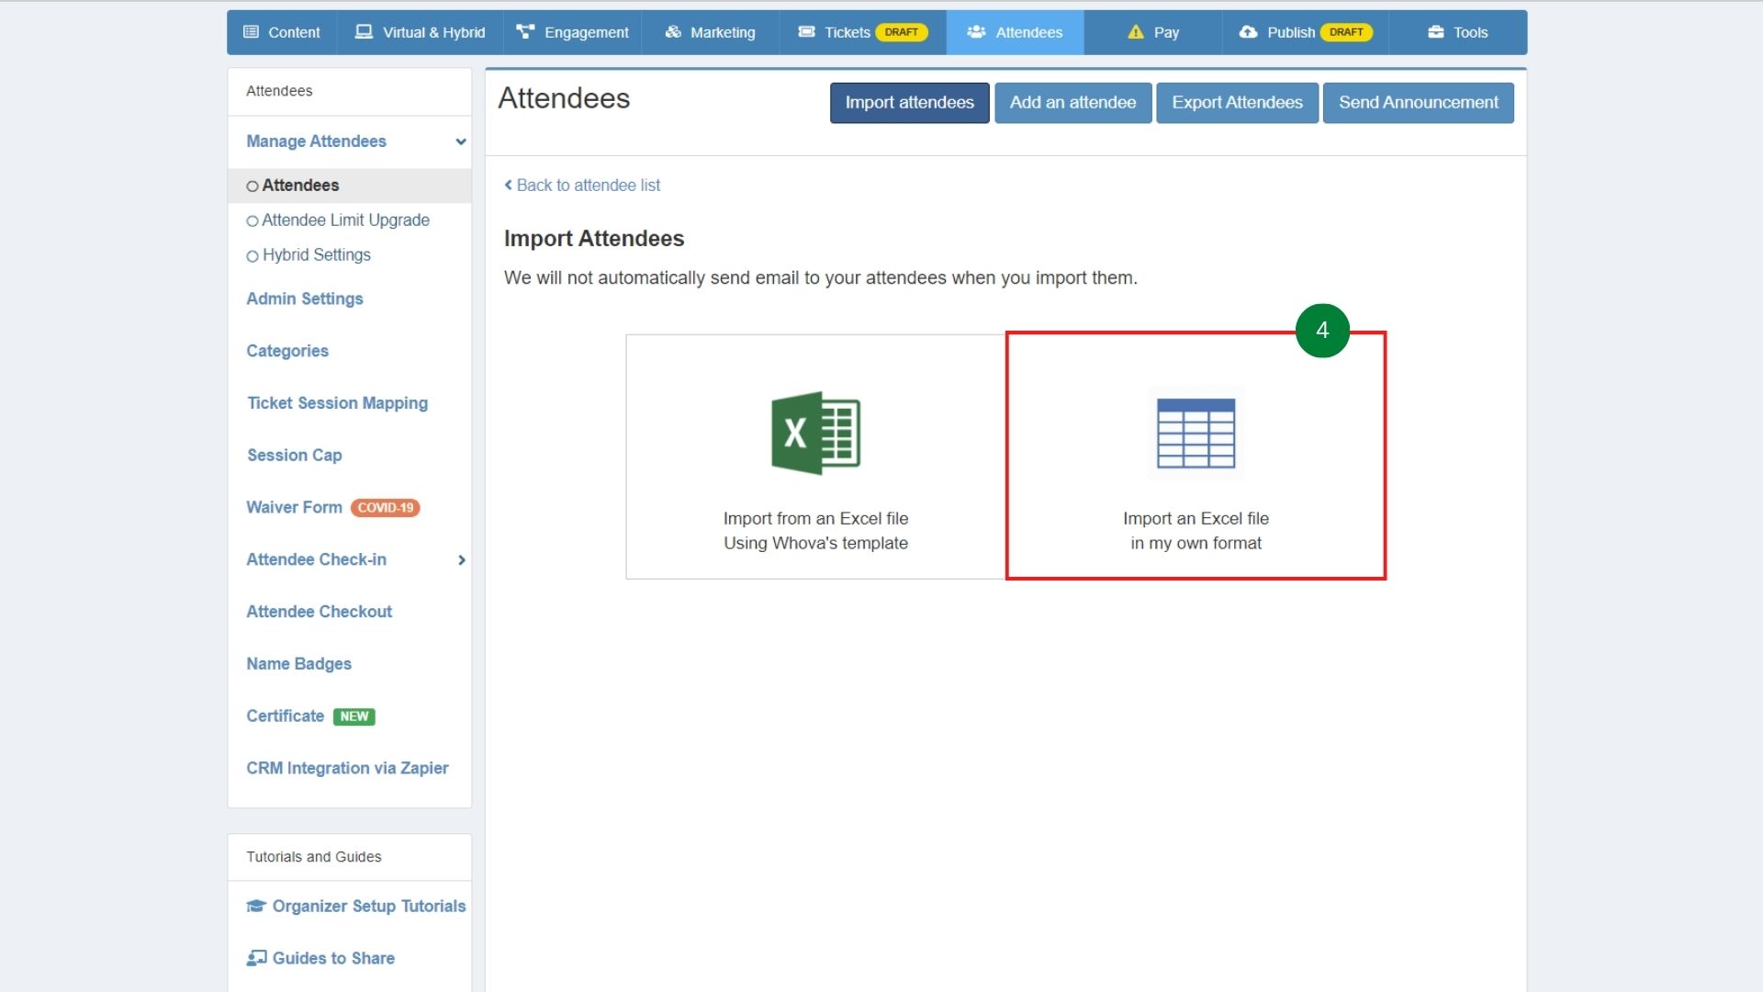Open Attendee Checkout
Image resolution: width=1763 pixels, height=992 pixels.
pos(319,612)
